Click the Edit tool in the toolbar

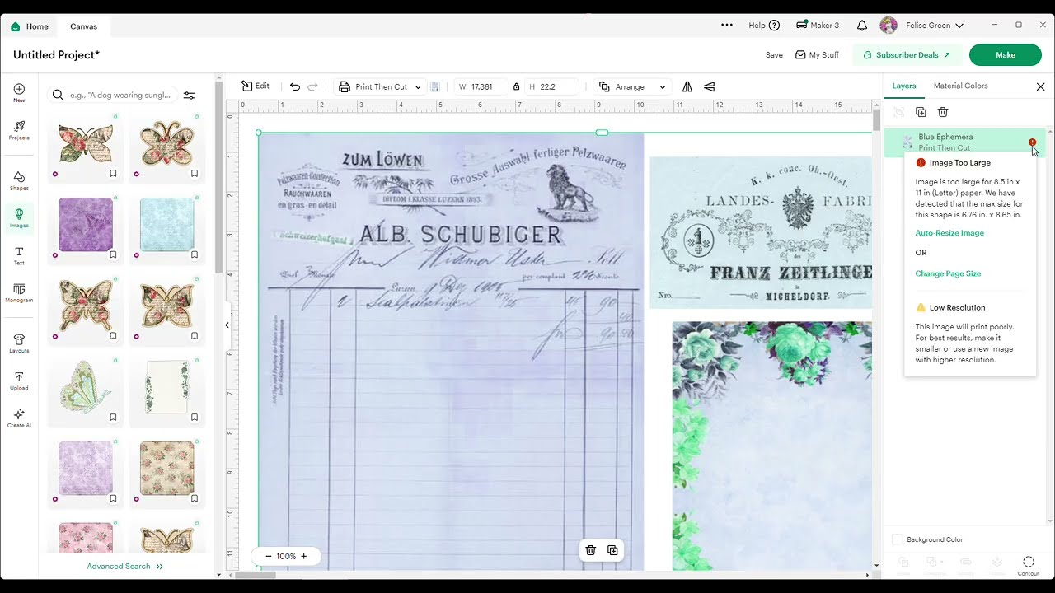[x=256, y=86]
